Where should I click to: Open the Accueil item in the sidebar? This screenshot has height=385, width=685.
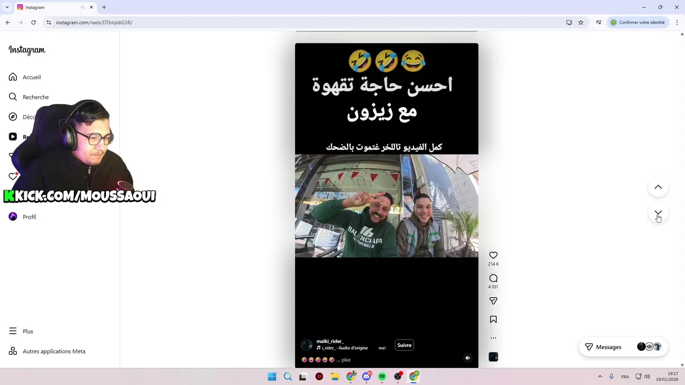pos(32,77)
